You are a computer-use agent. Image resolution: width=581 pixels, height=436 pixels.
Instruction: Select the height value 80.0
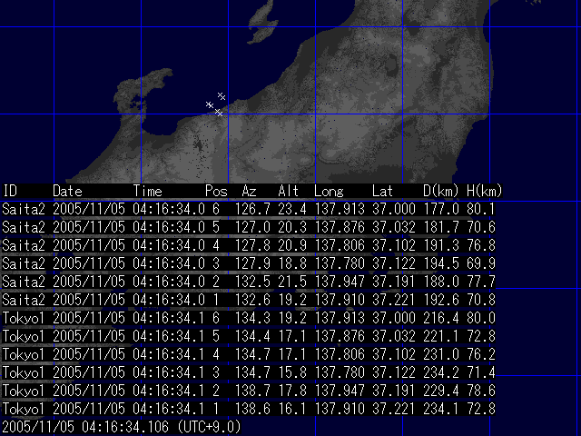(481, 318)
